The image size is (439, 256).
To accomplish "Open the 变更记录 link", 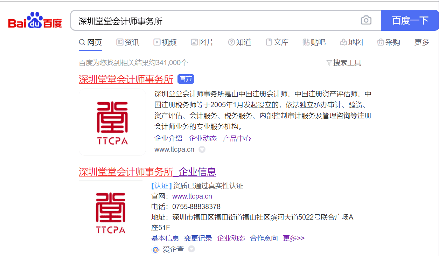I will (198, 238).
